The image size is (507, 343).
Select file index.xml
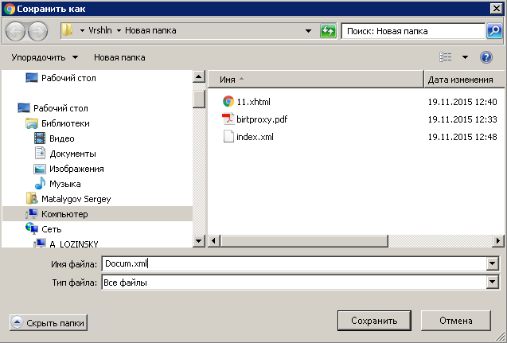pyautogui.click(x=255, y=137)
